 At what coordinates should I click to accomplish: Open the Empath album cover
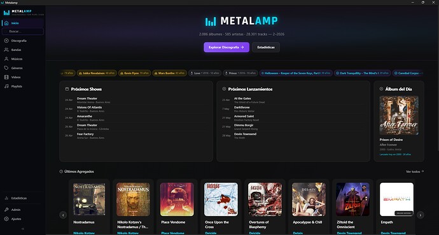tap(396, 199)
